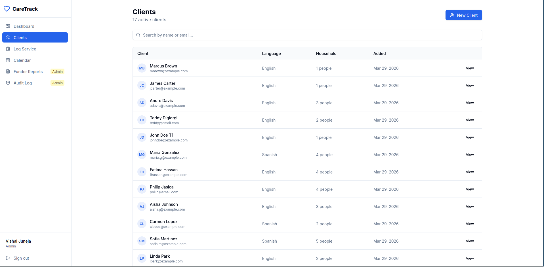The width and height of the screenshot is (544, 267).
Task: Focus the search by name or email field
Action: click(307, 35)
